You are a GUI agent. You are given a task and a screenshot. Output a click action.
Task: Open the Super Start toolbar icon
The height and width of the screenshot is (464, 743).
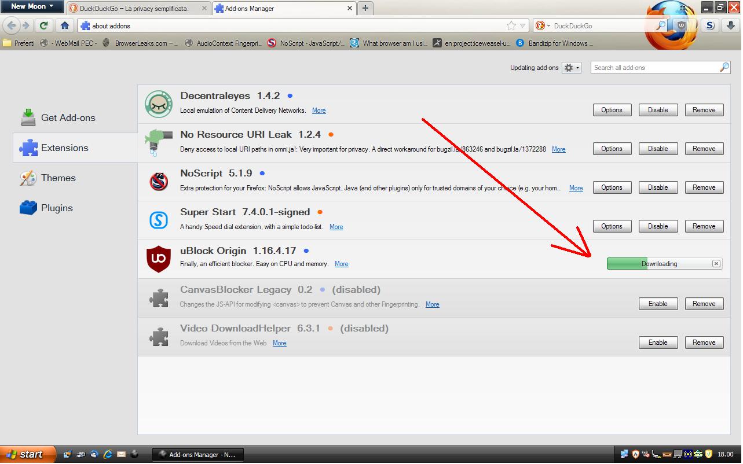(x=710, y=25)
